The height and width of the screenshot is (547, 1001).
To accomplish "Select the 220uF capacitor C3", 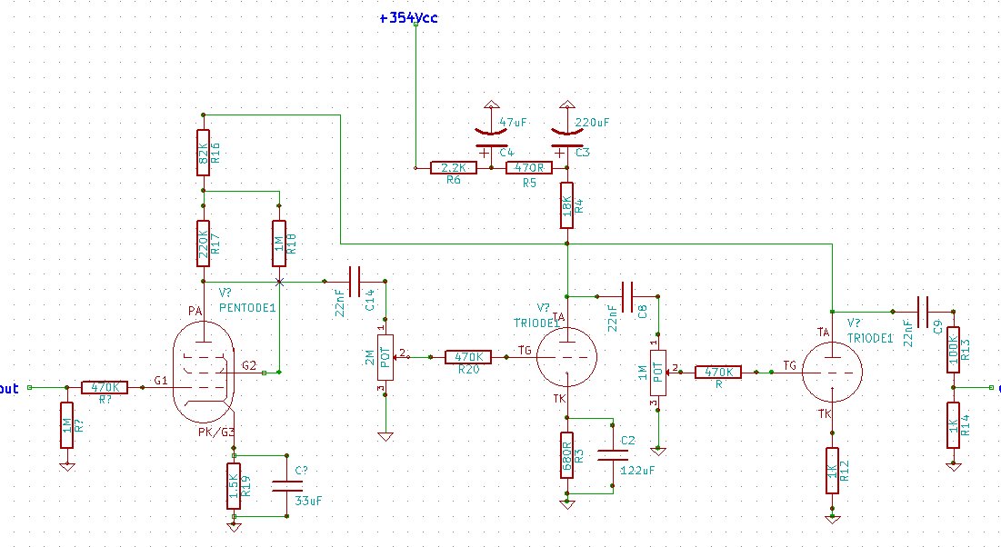I will (x=567, y=139).
